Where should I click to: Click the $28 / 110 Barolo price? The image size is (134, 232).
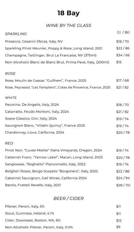pyautogui.click(x=123, y=185)
